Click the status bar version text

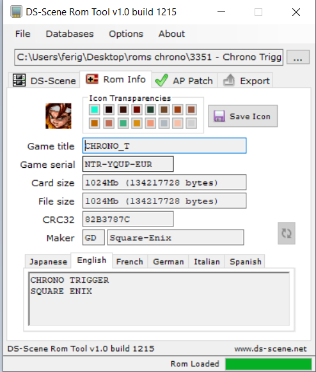click(x=81, y=349)
